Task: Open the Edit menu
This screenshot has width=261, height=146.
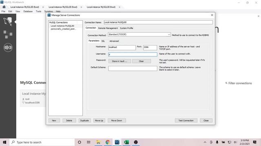Action: tap(10, 11)
